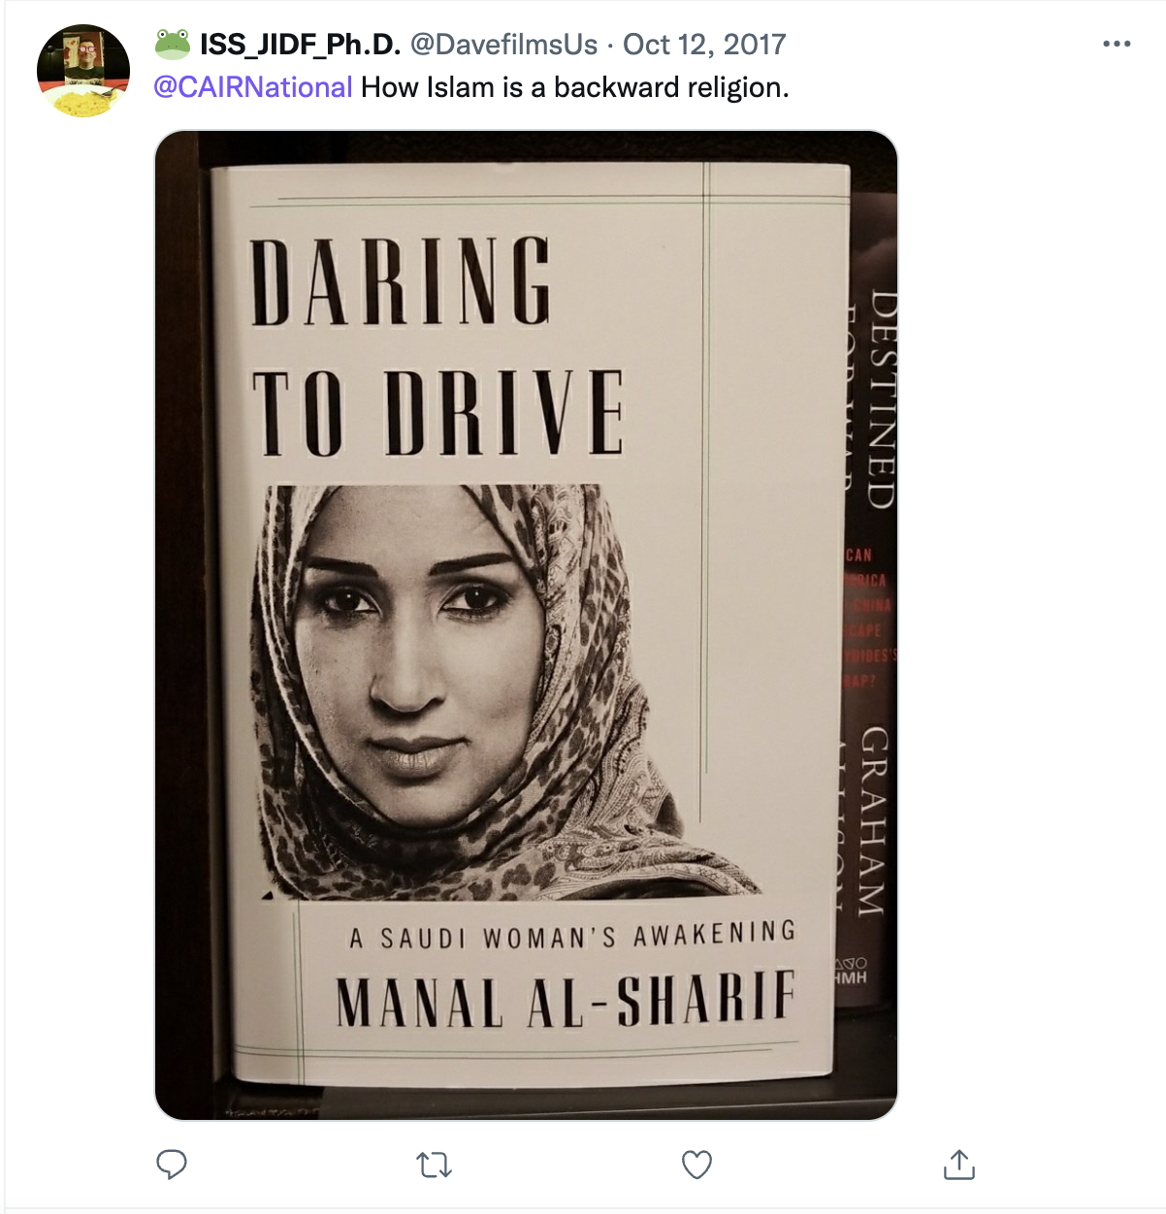Open the share menu via the upload arrow icon
Viewport: 1166px width, 1214px height.
[x=958, y=1164]
